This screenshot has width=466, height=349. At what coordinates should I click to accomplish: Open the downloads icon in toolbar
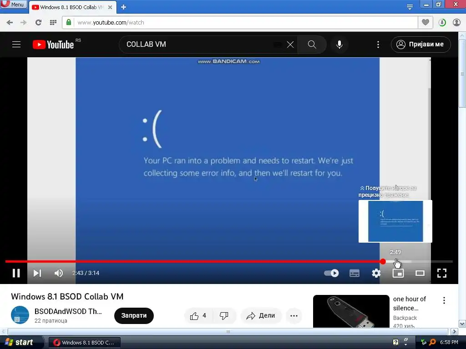(x=442, y=22)
